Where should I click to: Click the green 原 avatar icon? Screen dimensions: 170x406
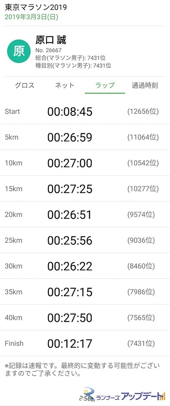click(x=19, y=51)
